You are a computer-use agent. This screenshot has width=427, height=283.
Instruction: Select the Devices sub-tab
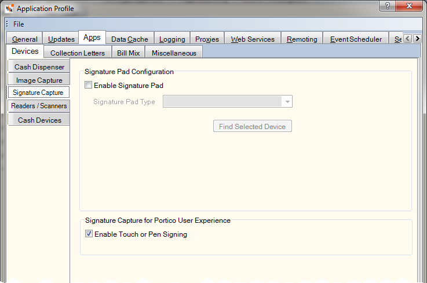25,51
